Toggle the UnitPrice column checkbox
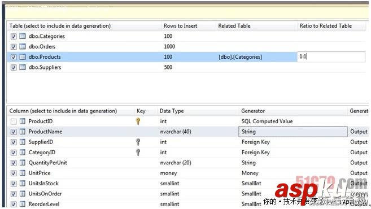371x209 pixels. click(14, 173)
